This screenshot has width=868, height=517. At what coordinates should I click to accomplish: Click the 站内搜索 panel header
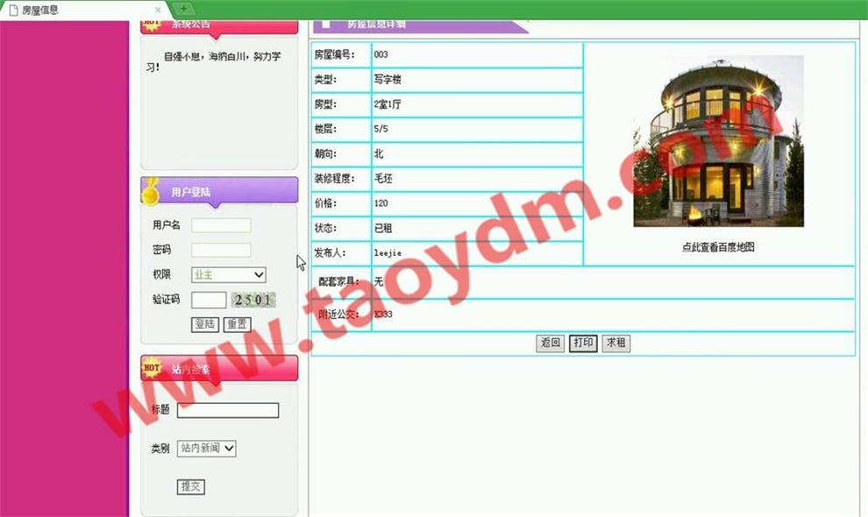tap(219, 369)
